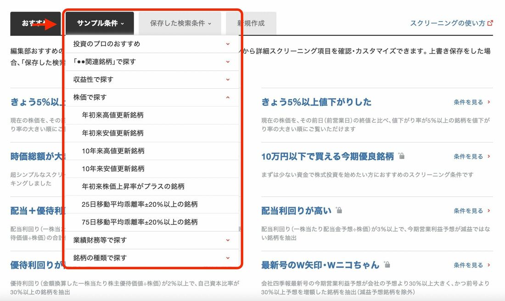505x301 pixels.
Task: Open きょう5%以上値下がりした condition title
Action: [316, 102]
